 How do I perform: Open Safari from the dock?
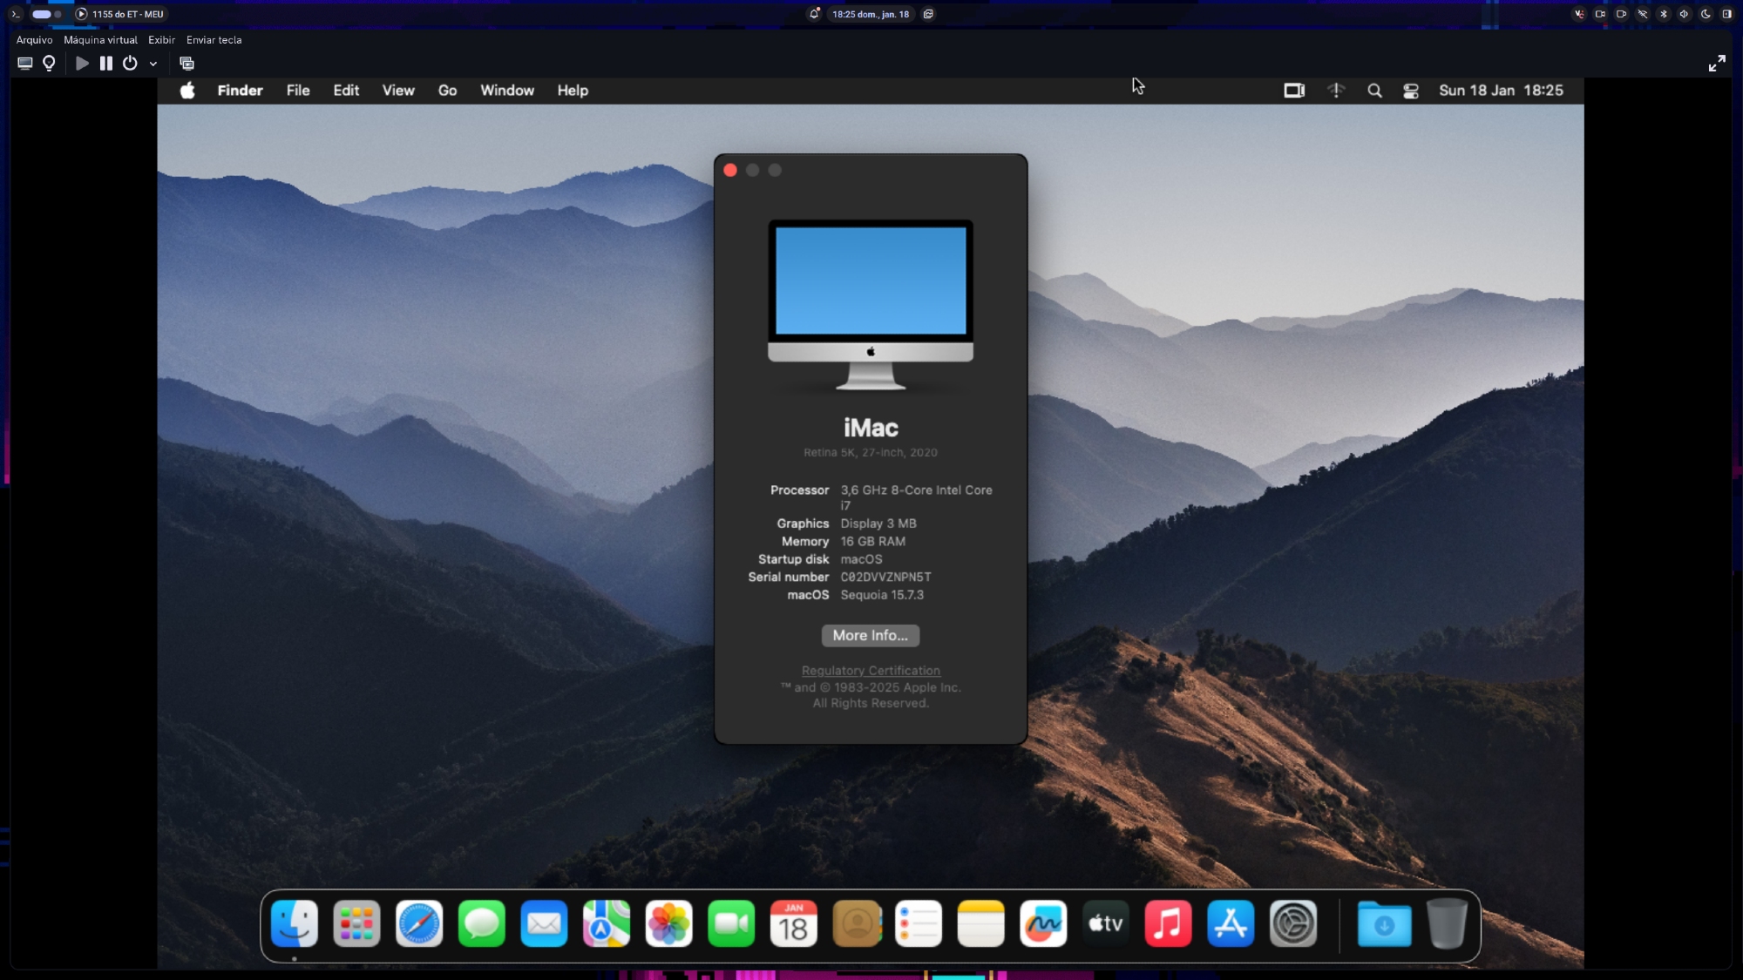(419, 923)
